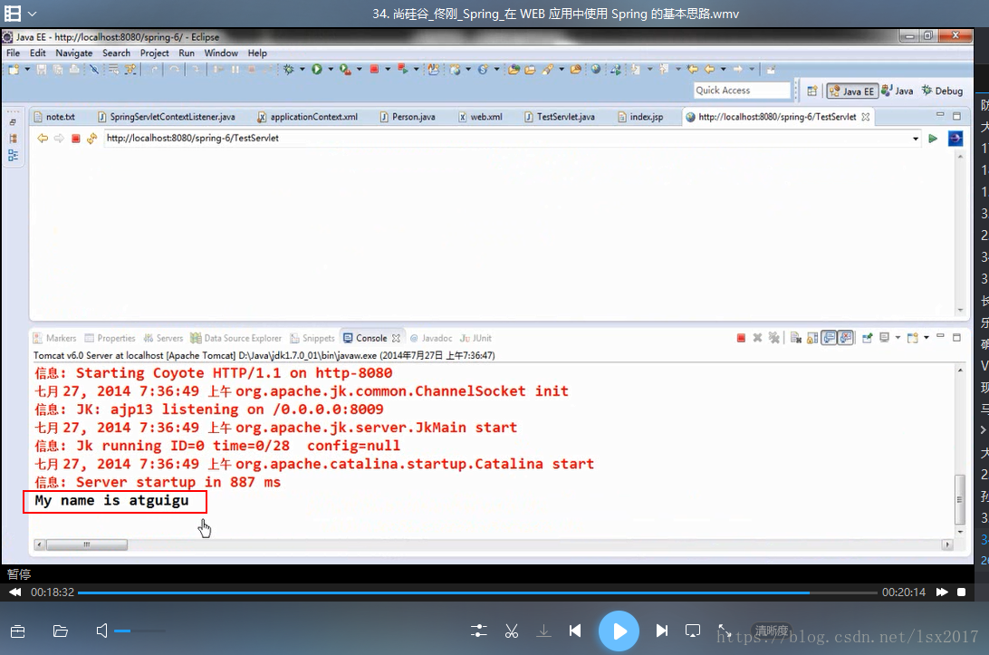989x655 pixels.
Task: Open the Navigate menu
Action: tap(73, 53)
